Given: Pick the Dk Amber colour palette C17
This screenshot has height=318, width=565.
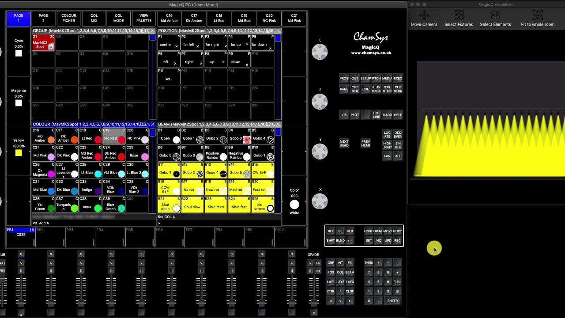Looking at the screenshot, I should click(x=67, y=136).
